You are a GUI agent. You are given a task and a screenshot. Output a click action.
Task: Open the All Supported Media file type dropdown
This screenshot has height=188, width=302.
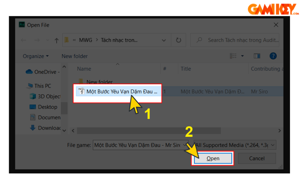coord(235,145)
